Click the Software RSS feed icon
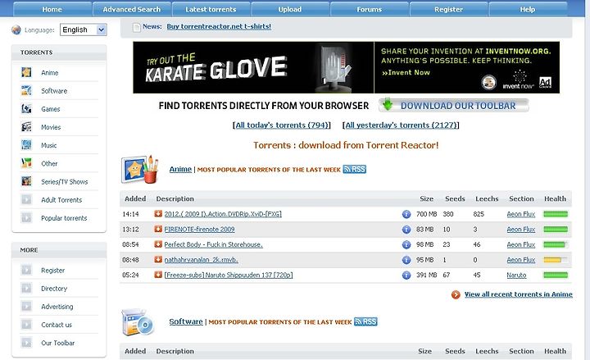Viewport: 590px width, 360px height. pos(365,321)
